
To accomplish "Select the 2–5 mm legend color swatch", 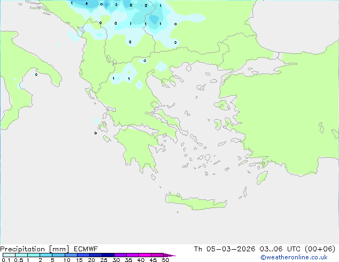I will 46,255.
